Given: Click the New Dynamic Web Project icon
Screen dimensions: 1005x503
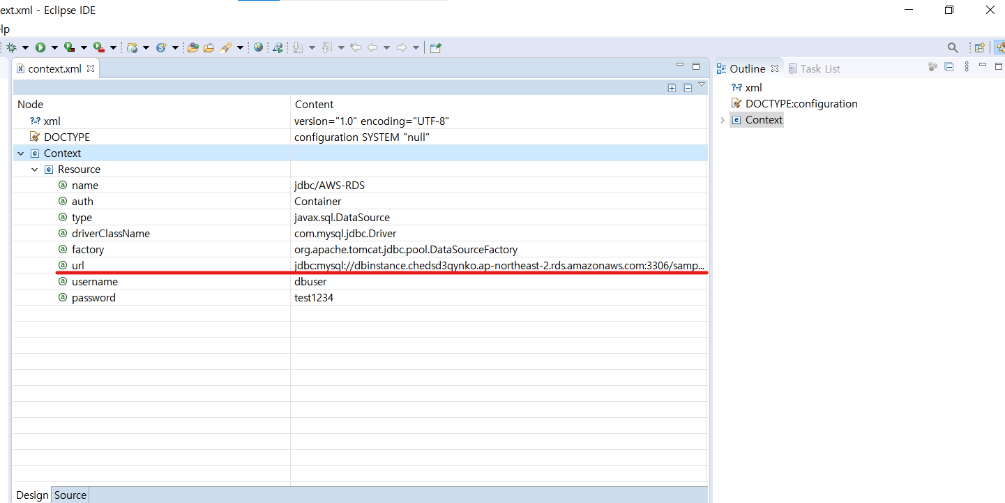Looking at the screenshot, I should pos(132,47).
